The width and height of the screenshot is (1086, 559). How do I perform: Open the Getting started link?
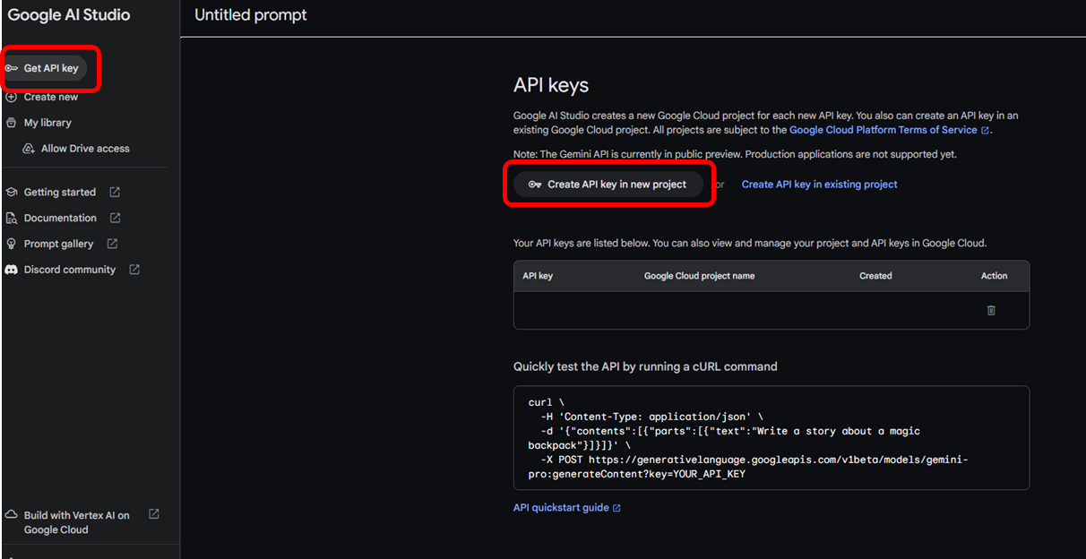click(x=60, y=193)
